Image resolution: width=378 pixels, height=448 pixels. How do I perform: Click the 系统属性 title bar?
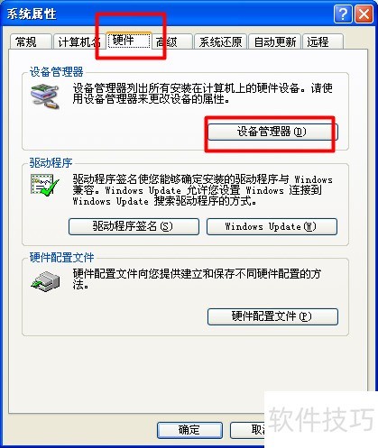[x=169, y=14]
